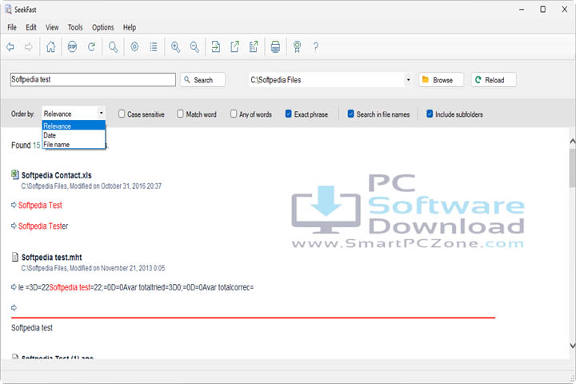Open the View menu
Screen dimensions: 576x384
[x=52, y=27]
